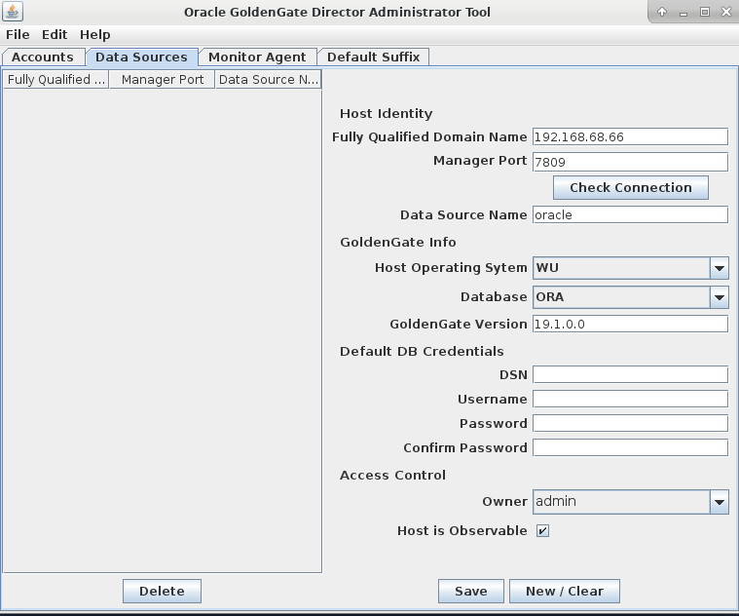Image resolution: width=739 pixels, height=616 pixels.
Task: Open the Owner dropdown list
Action: [719, 502]
